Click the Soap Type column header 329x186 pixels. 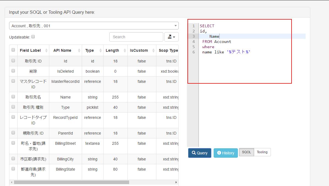tap(168, 50)
